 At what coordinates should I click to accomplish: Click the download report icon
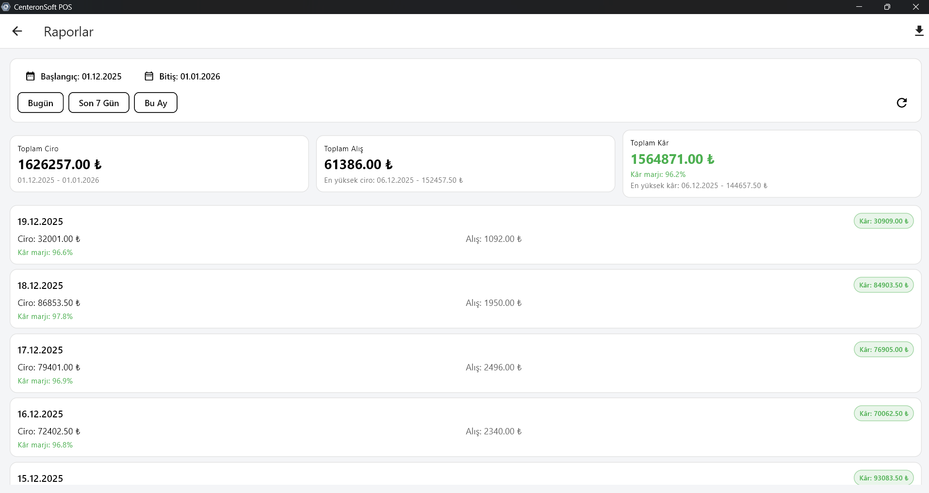[x=919, y=32]
